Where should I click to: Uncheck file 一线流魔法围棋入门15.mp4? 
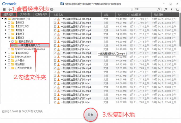55,19
